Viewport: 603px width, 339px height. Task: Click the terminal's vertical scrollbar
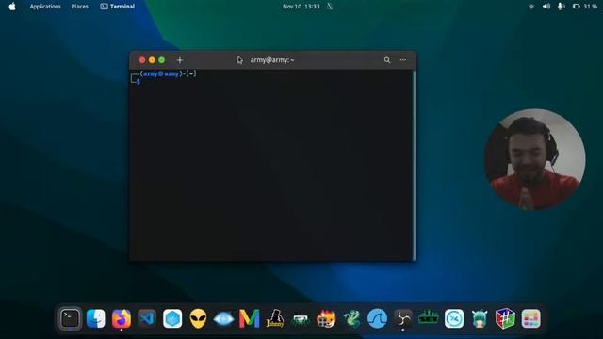[x=414, y=166]
